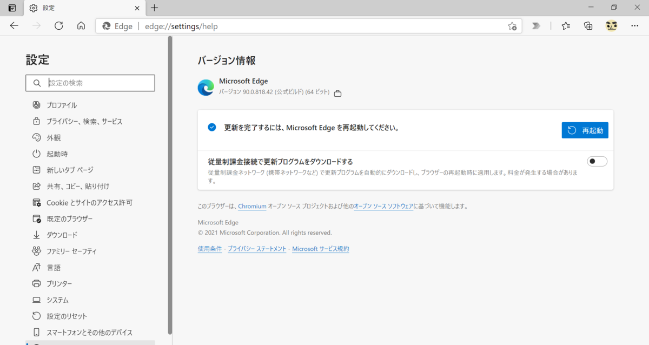Click the 設定の検索 search field
The width and height of the screenshot is (649, 345).
90,83
